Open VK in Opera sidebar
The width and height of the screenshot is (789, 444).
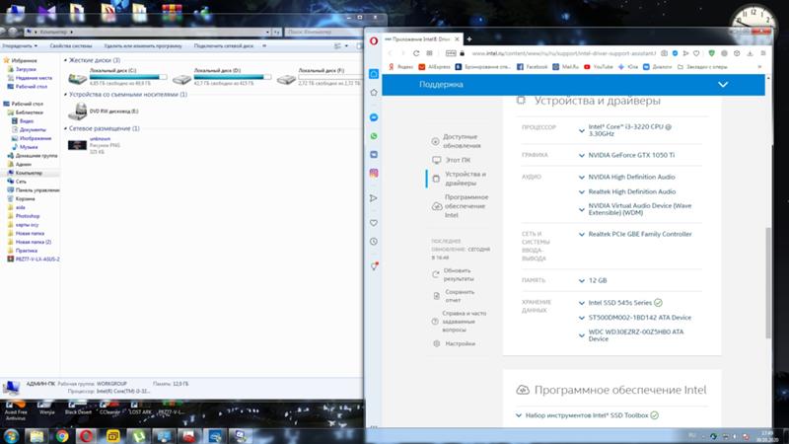pyautogui.click(x=374, y=155)
